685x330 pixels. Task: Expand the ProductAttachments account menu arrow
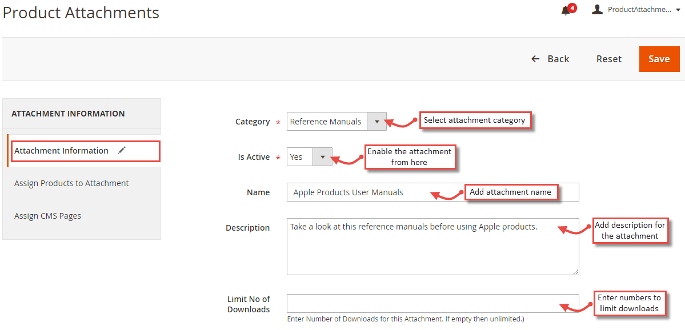click(678, 10)
